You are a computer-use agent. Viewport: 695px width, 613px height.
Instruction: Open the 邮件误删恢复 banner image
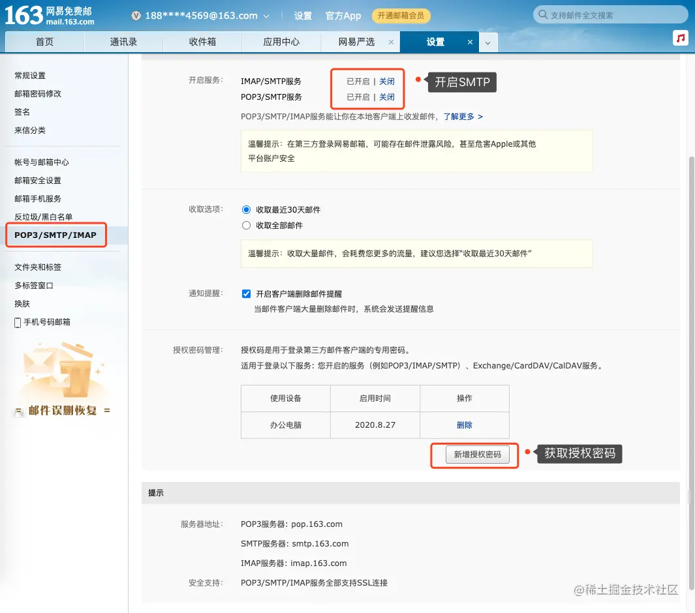pos(62,379)
